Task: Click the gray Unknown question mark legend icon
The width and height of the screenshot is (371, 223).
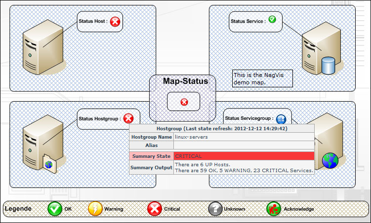Action: [x=215, y=209]
